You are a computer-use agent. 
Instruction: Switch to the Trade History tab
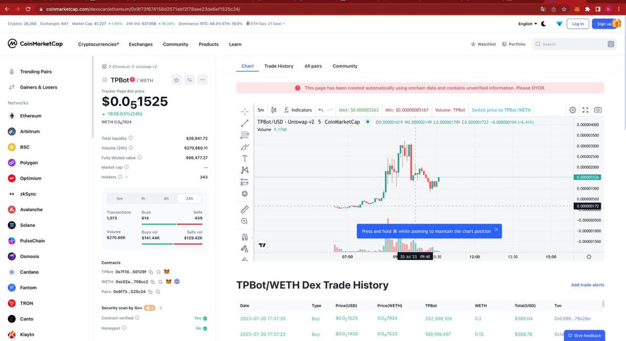tap(279, 66)
